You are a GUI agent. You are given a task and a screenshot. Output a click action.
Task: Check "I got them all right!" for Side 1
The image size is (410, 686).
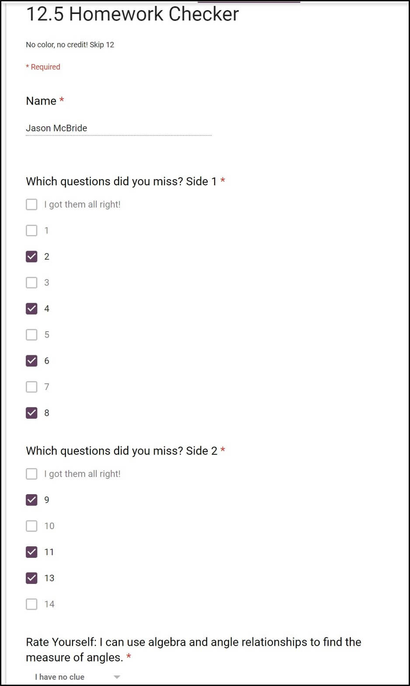pos(31,204)
